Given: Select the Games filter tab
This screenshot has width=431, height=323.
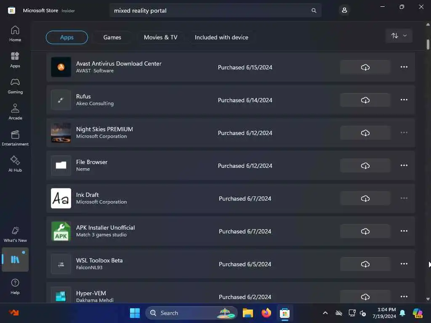Looking at the screenshot, I should click(x=112, y=37).
